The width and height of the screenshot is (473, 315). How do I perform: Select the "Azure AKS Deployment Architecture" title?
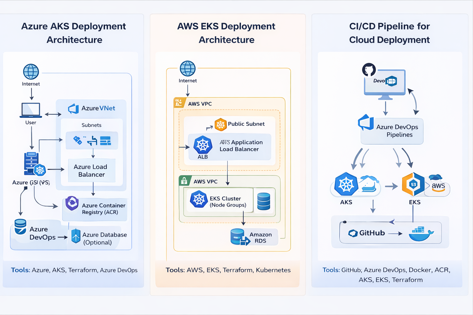coord(74,33)
